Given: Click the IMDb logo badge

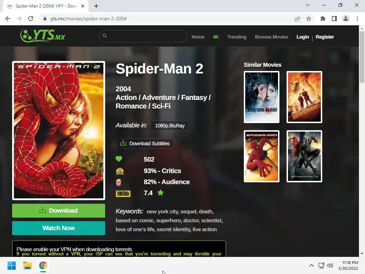Looking at the screenshot, I should pyautogui.click(x=123, y=194).
